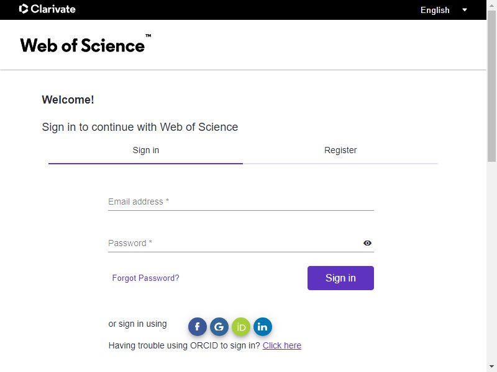Follow the ORCID trouble Click here link

tap(282, 345)
